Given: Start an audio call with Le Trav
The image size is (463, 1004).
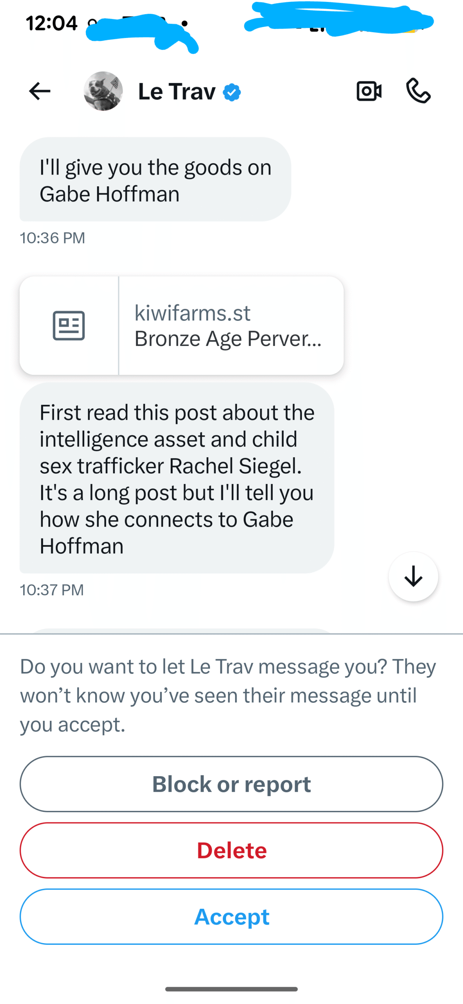Looking at the screenshot, I should [x=418, y=91].
